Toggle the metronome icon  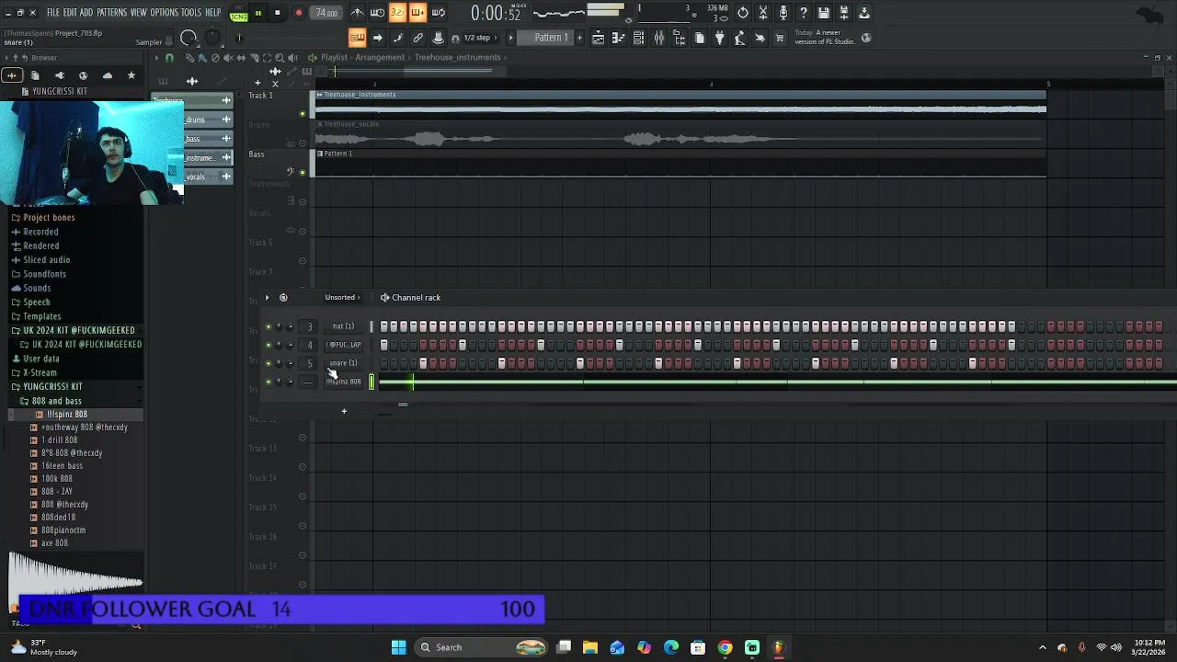[x=358, y=13]
